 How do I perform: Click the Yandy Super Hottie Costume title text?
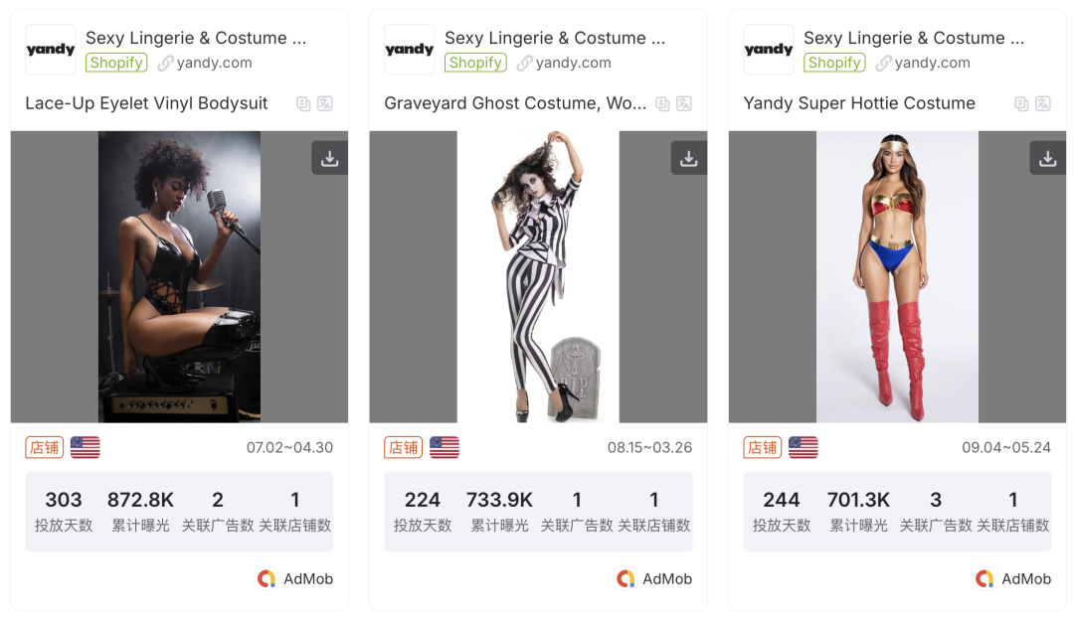(859, 103)
